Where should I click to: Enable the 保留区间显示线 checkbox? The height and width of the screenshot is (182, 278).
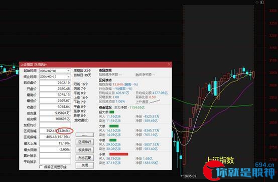tap(41, 167)
